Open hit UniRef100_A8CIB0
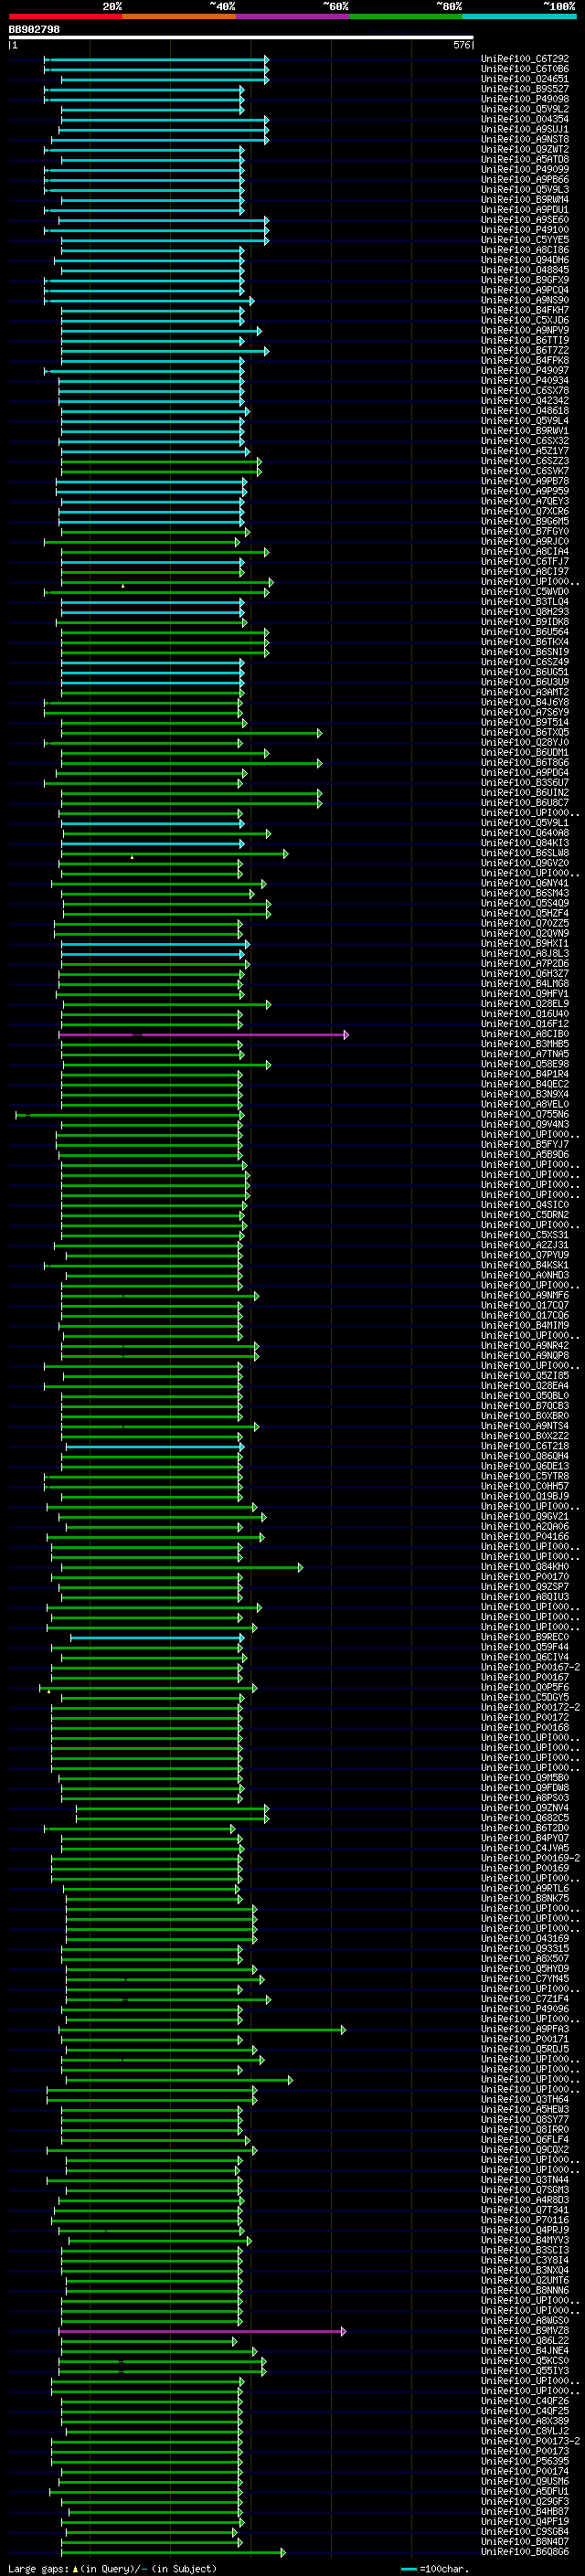 525,1034
